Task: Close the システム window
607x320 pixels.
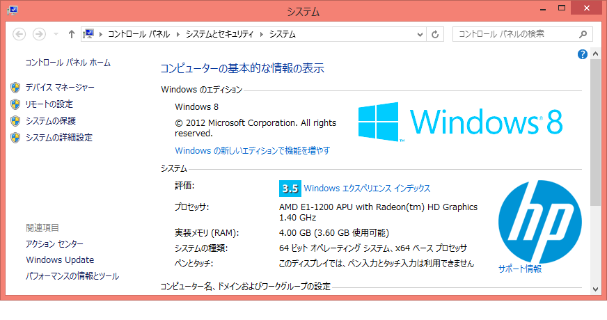Action: [x=587, y=8]
